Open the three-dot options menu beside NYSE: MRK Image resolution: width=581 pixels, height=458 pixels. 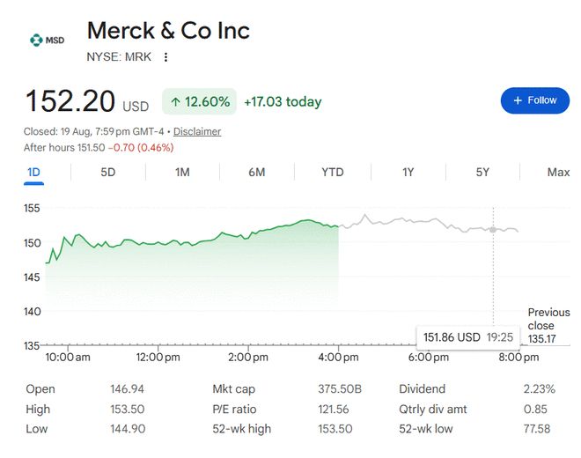point(166,57)
